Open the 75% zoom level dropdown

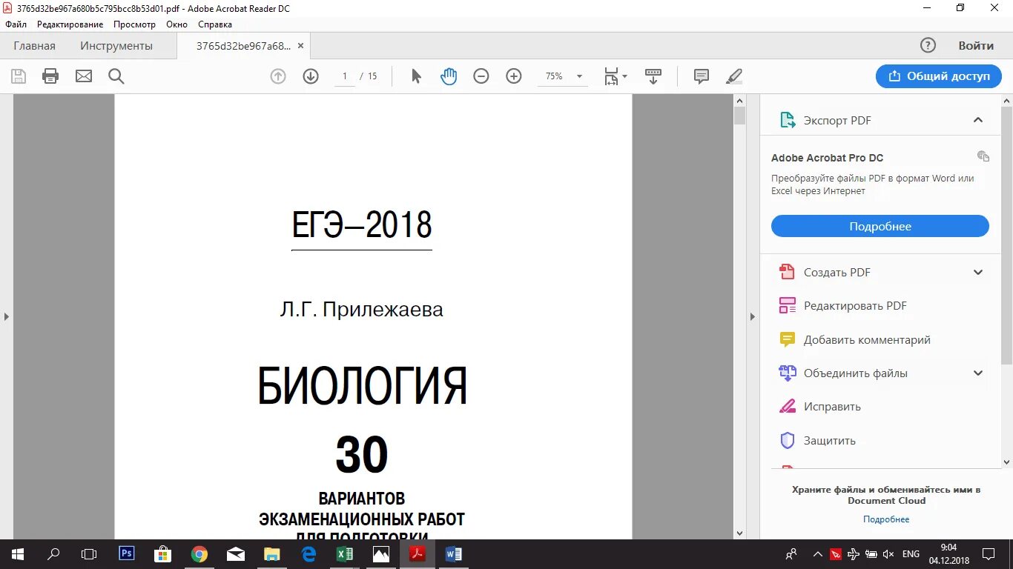tap(579, 76)
